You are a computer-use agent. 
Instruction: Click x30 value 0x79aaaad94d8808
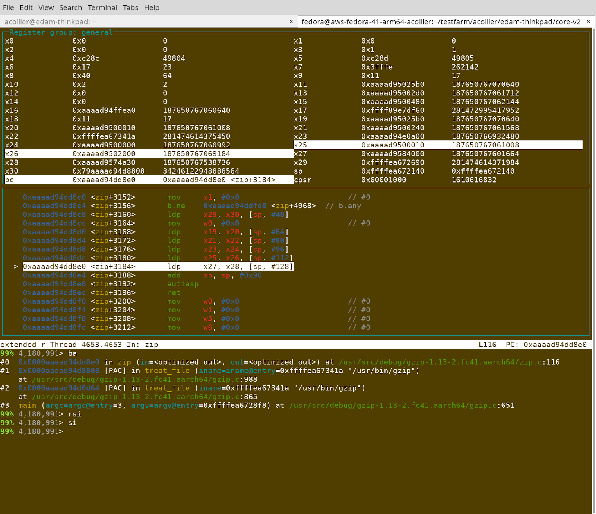click(108, 171)
